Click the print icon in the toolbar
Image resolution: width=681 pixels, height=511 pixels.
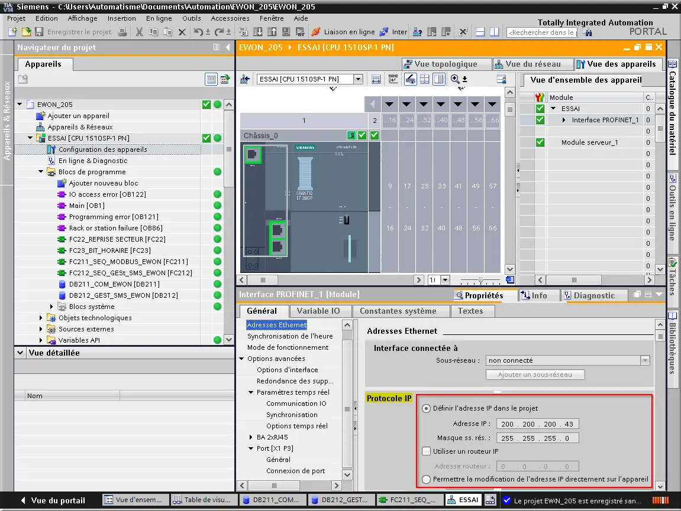tap(123, 32)
